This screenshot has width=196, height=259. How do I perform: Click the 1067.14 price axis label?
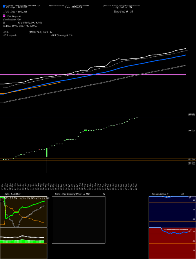(x=192, y=131)
